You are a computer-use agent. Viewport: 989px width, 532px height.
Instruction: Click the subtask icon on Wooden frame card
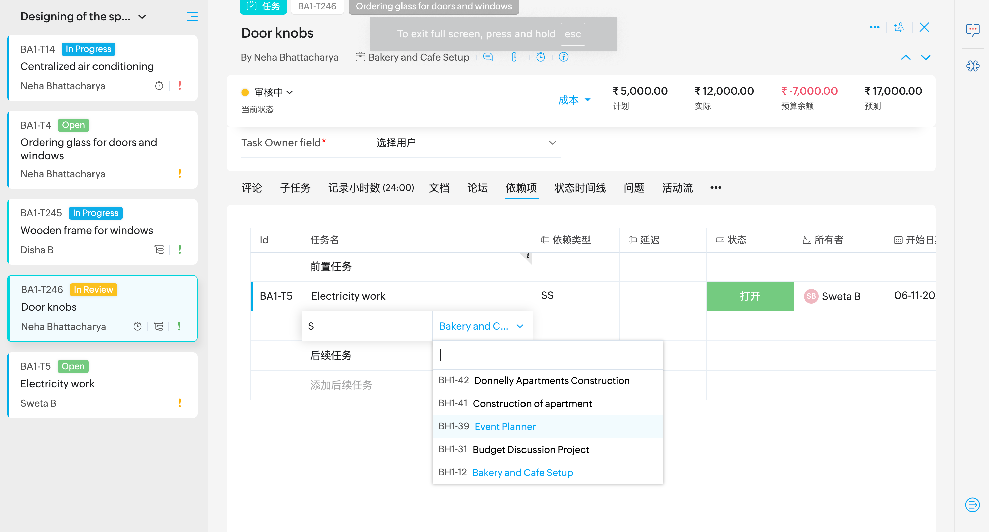click(x=159, y=250)
